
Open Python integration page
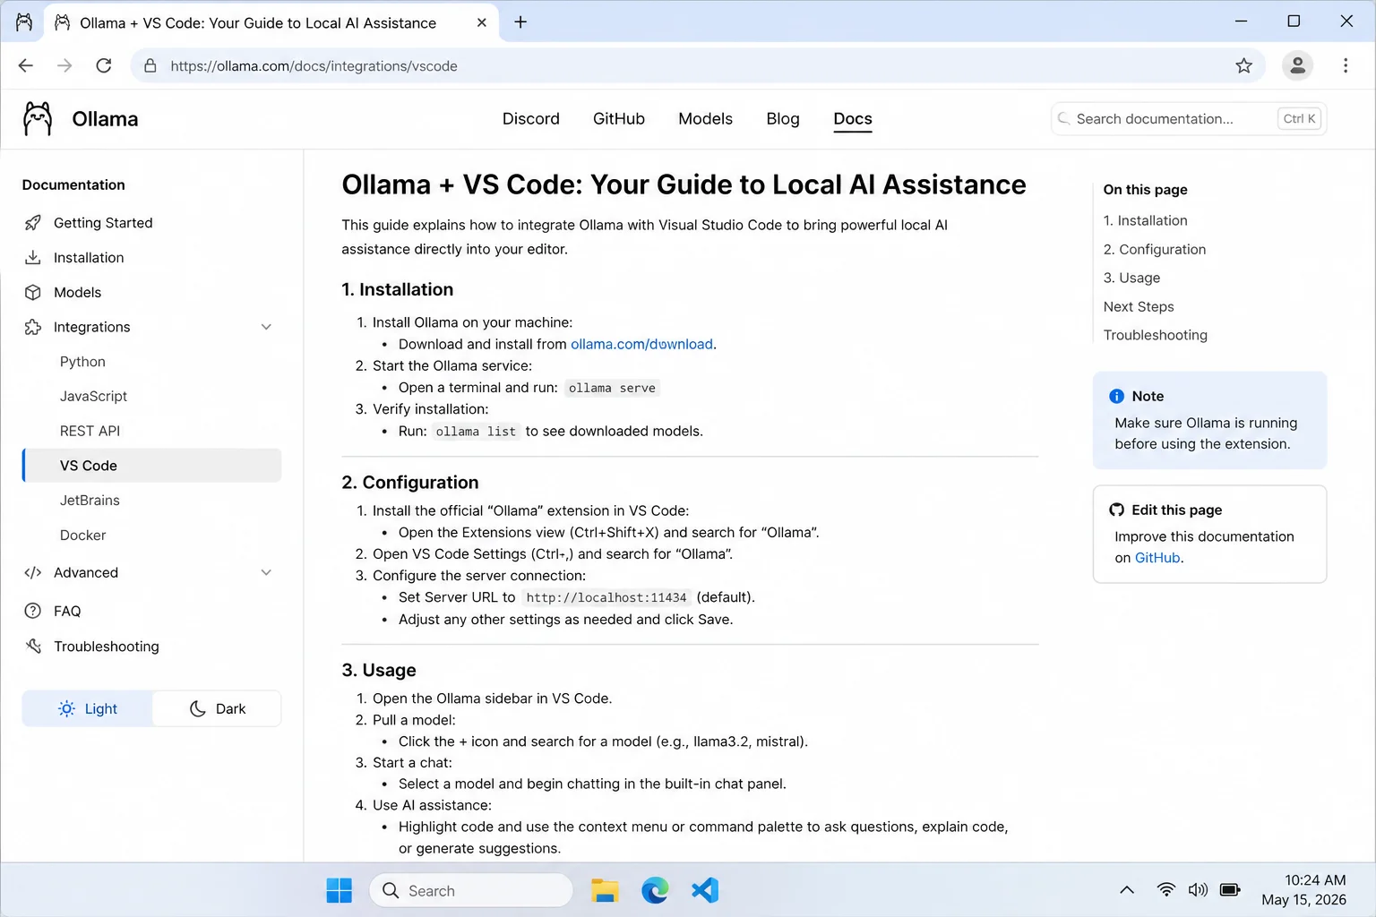click(x=82, y=362)
